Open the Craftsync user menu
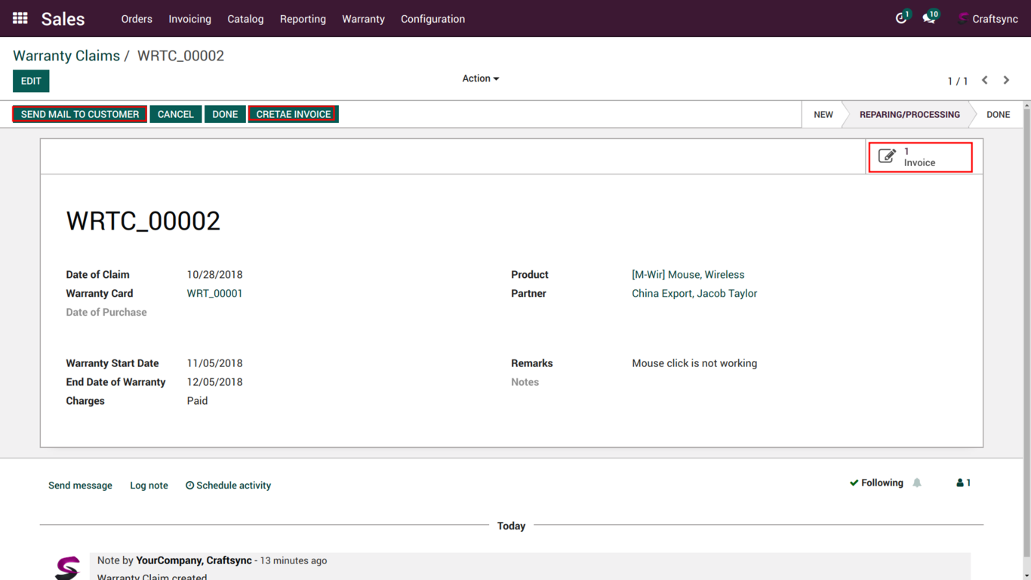The image size is (1031, 580). click(x=987, y=19)
